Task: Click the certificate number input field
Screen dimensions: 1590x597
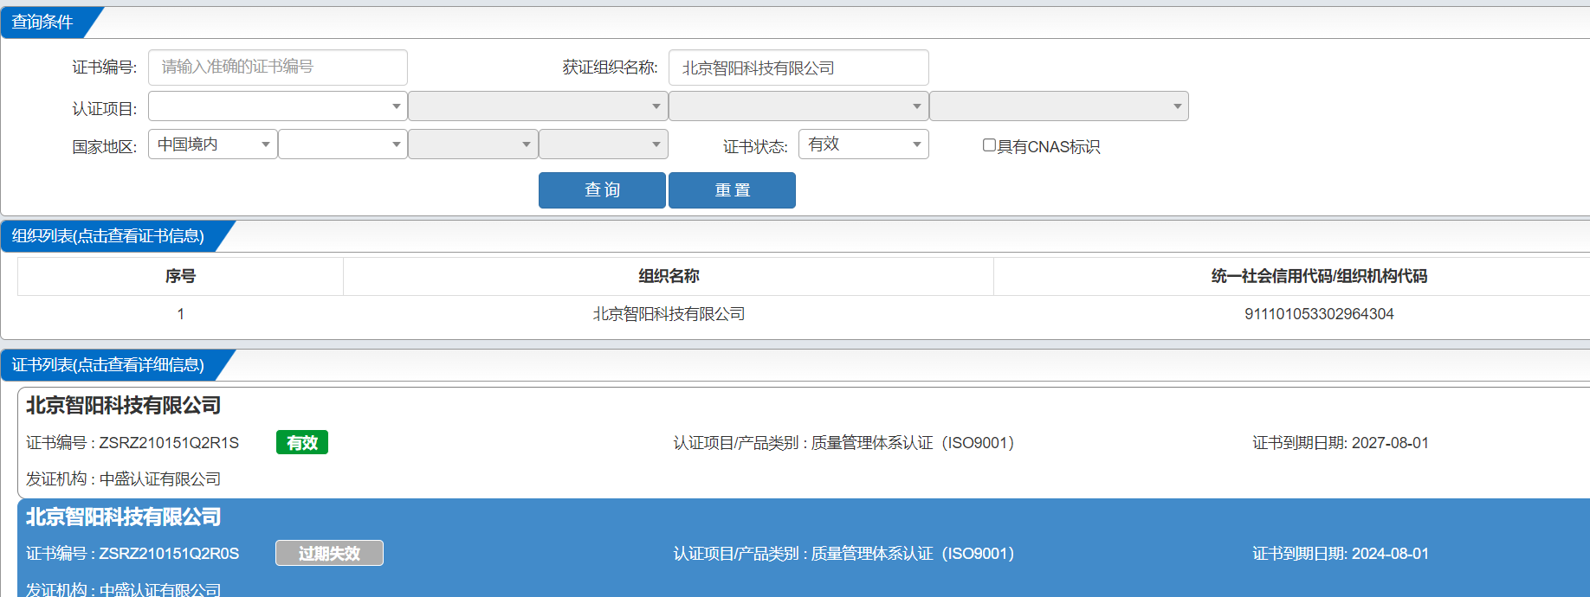Action: 278,67
